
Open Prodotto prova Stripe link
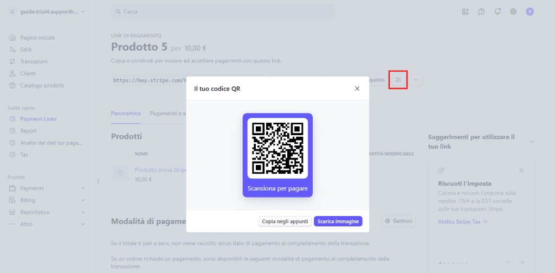[x=160, y=170]
